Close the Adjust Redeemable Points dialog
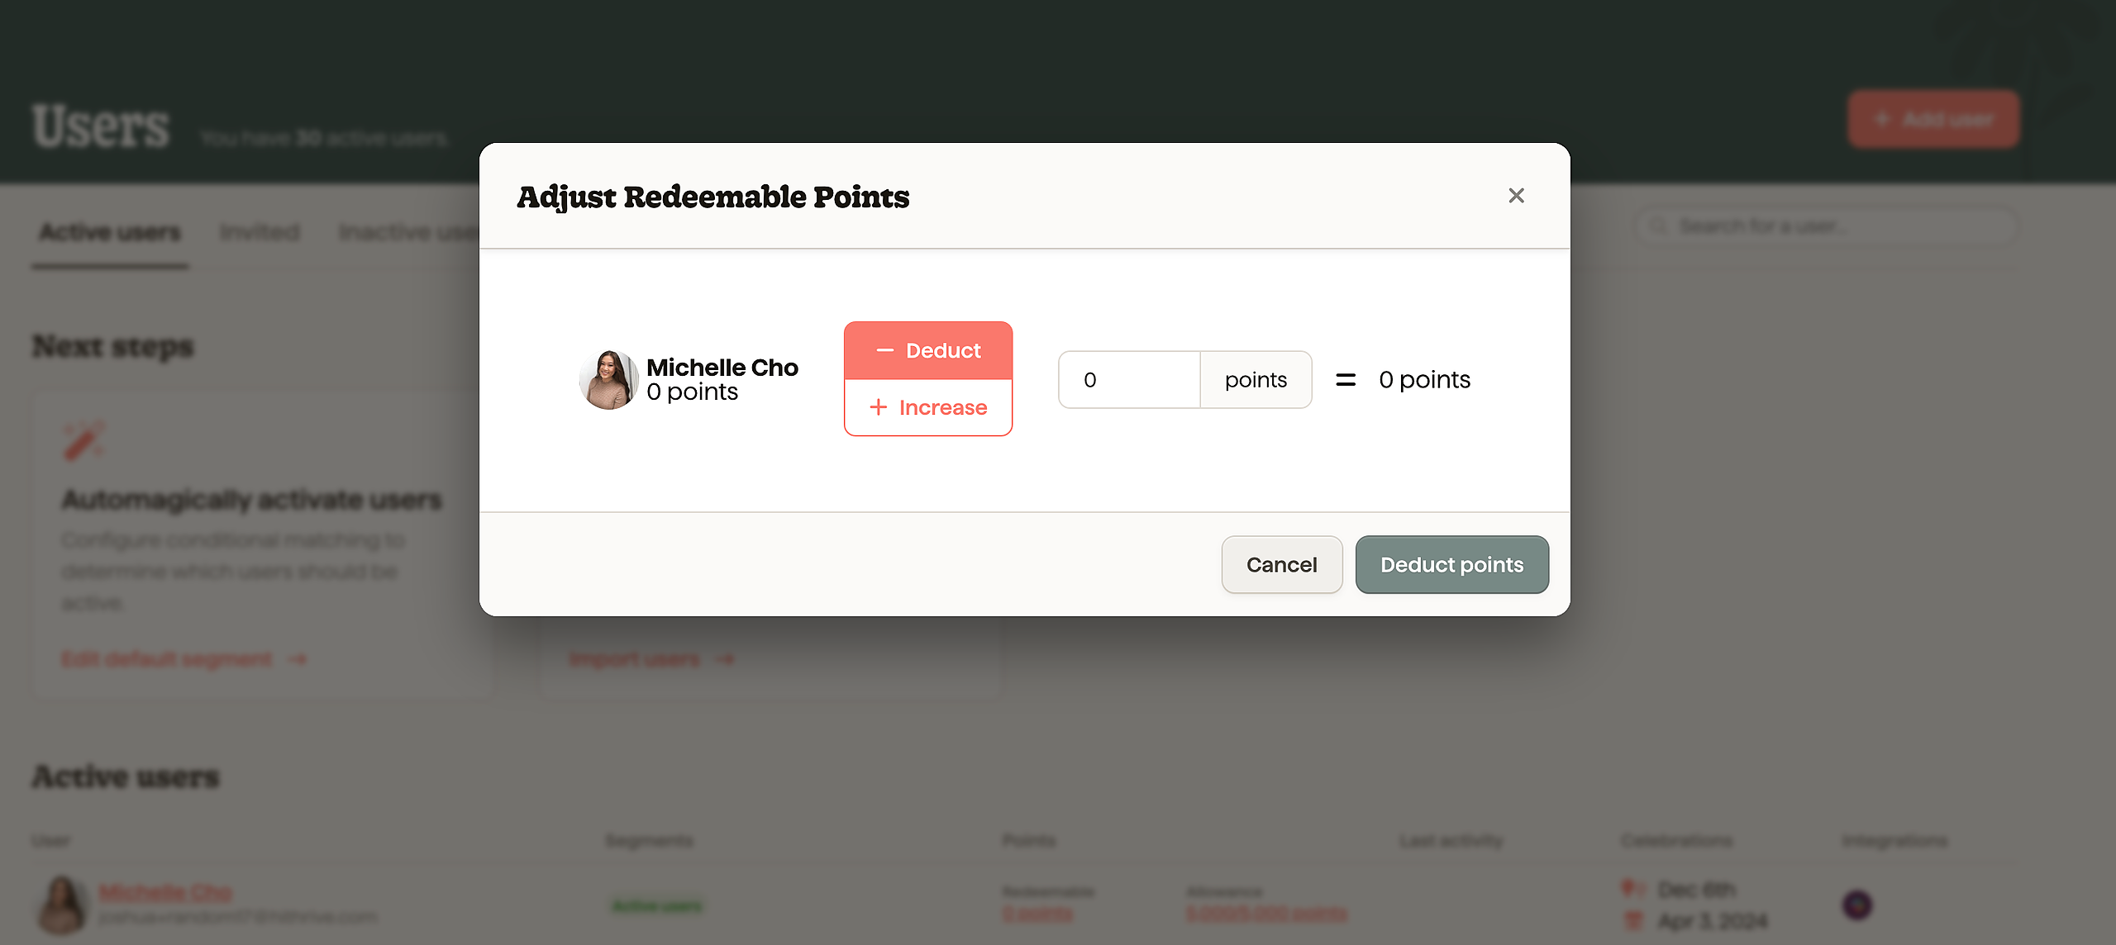 (1516, 196)
